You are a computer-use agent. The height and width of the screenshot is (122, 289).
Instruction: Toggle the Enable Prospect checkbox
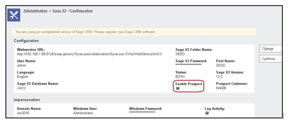178,88
